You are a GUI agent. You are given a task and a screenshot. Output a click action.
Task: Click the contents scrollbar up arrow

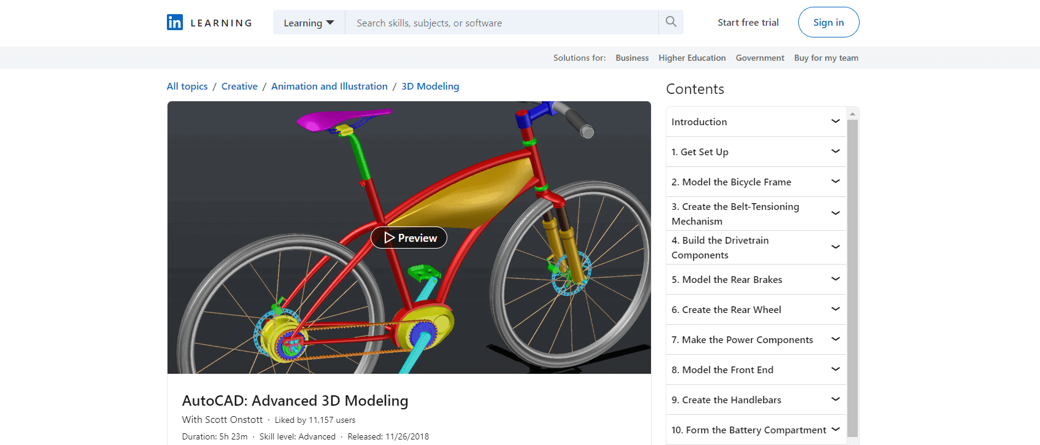[x=852, y=114]
